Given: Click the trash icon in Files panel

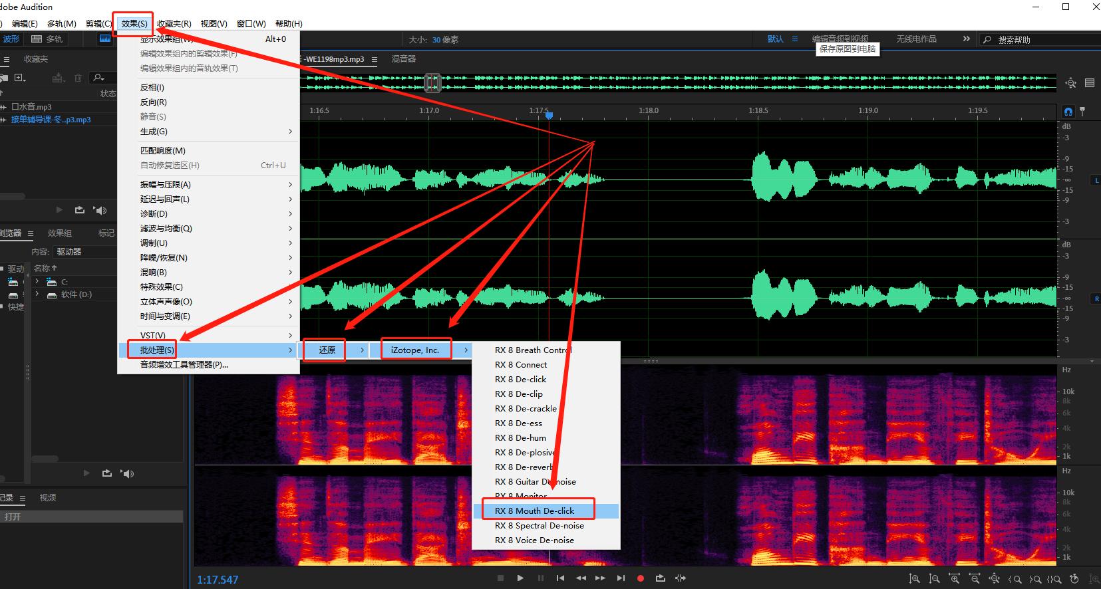Looking at the screenshot, I should (x=78, y=78).
